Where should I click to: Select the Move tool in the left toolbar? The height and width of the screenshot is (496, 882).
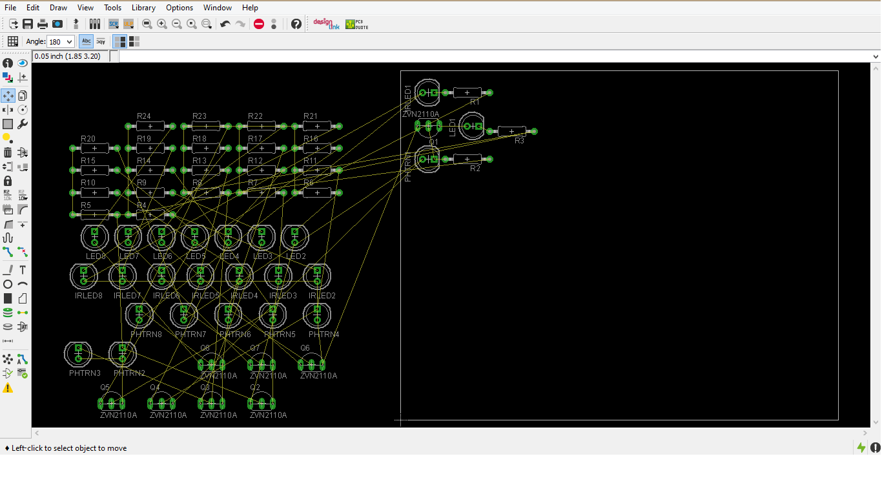pyautogui.click(x=8, y=95)
